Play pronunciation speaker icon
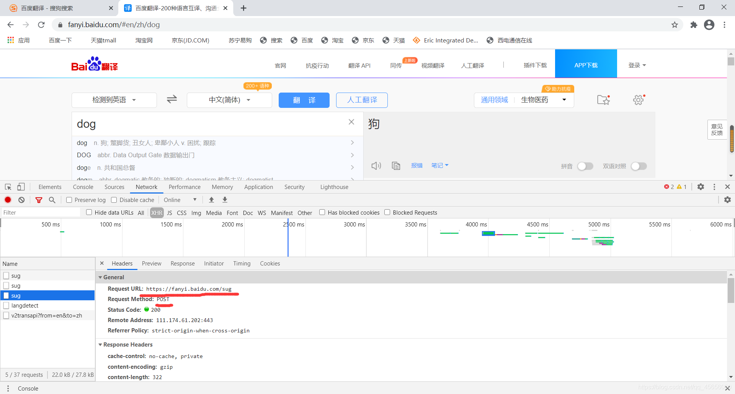 [x=376, y=166]
